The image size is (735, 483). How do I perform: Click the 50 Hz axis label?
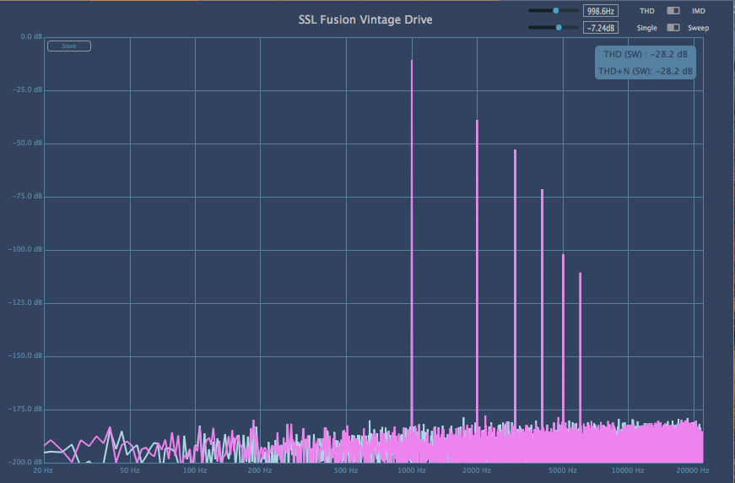(130, 470)
